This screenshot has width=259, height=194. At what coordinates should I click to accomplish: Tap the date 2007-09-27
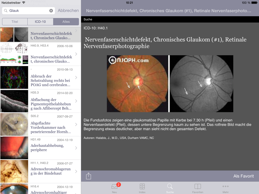pyautogui.click(x=65, y=116)
